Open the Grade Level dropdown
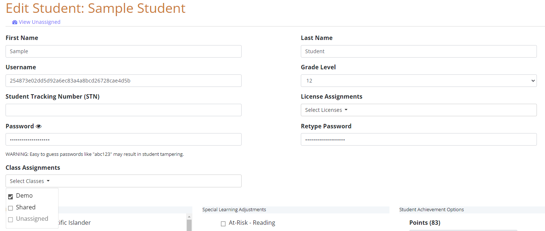This screenshot has width=545, height=231. [418, 81]
